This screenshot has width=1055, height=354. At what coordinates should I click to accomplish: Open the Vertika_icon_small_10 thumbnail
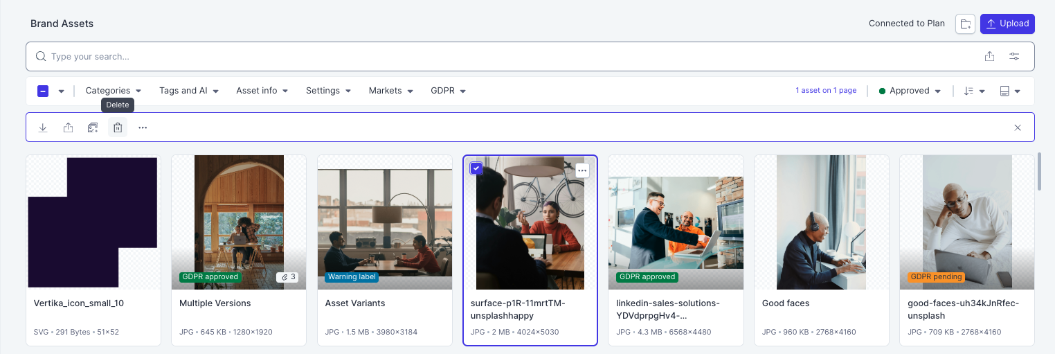93,222
